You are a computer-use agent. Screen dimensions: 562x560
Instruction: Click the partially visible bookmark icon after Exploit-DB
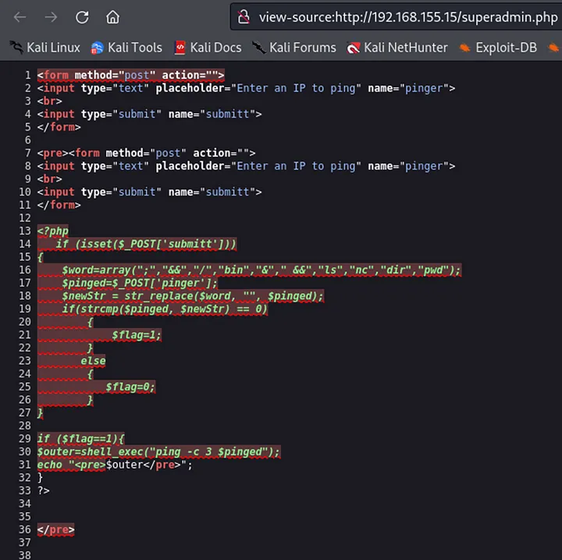pos(553,48)
